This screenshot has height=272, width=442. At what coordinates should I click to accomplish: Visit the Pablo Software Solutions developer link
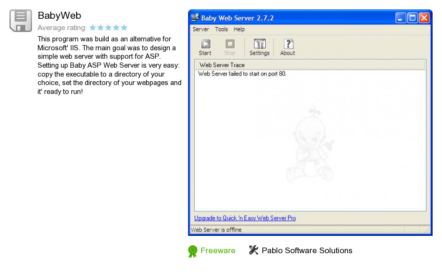pos(307,250)
